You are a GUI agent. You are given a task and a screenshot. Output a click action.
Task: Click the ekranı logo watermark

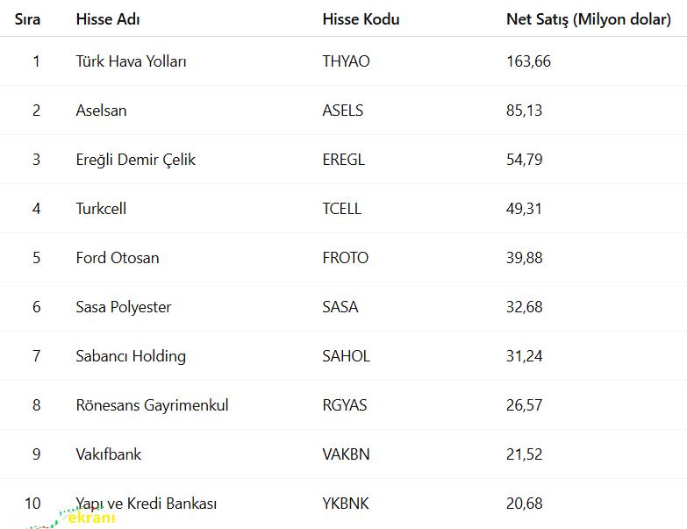(83, 518)
